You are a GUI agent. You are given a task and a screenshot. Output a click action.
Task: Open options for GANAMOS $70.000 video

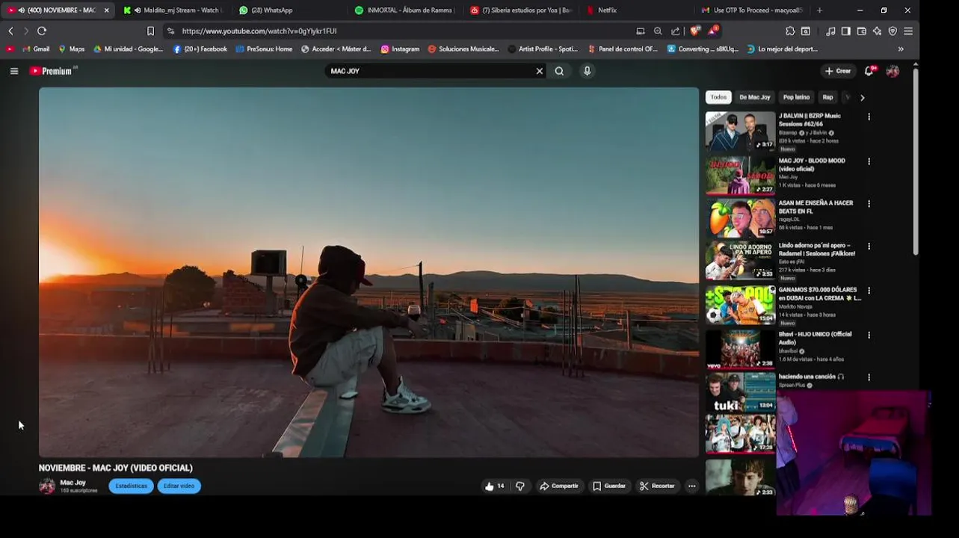click(x=869, y=290)
